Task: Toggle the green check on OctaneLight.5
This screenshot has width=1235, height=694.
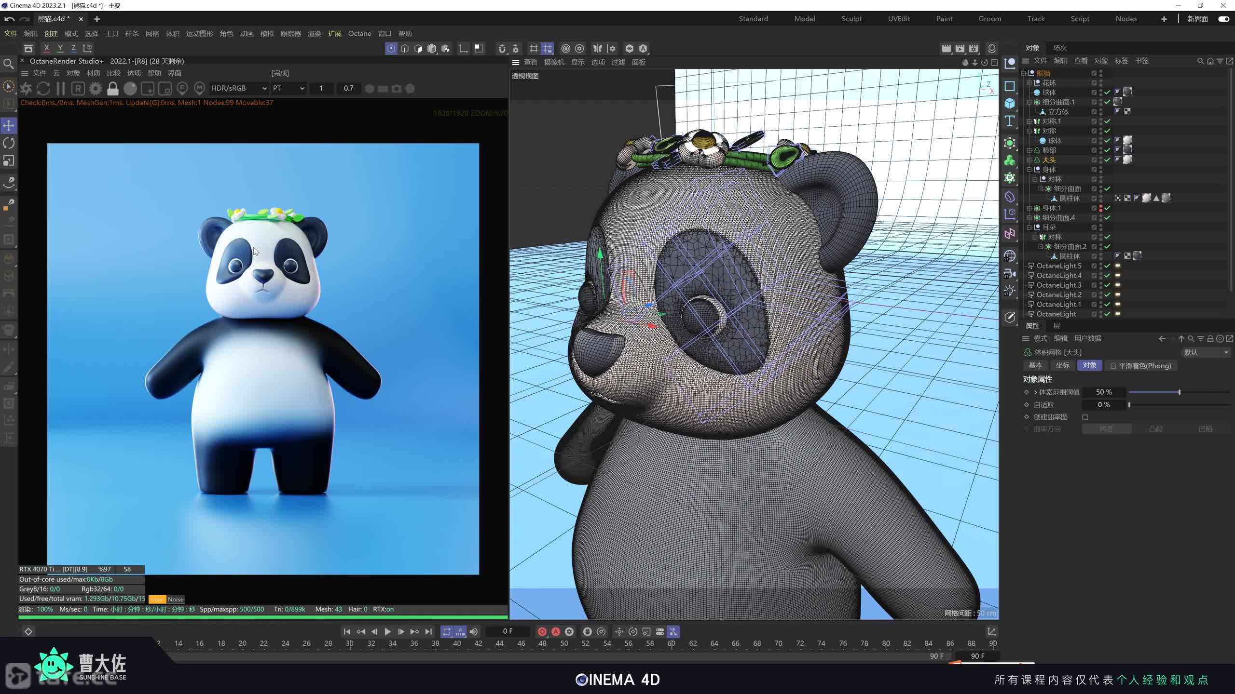Action: tap(1108, 266)
